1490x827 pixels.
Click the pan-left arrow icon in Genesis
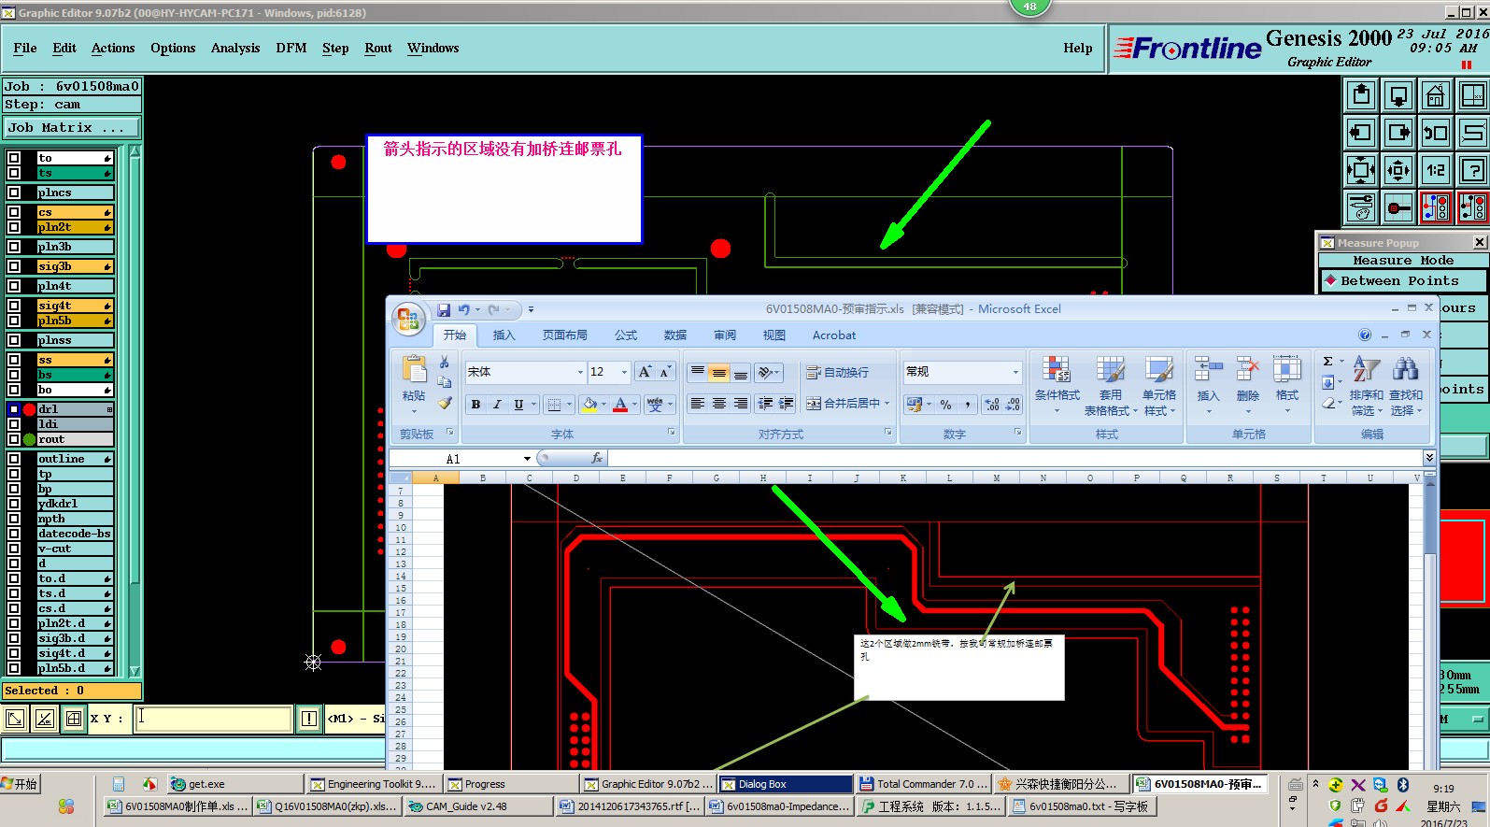(x=1361, y=133)
